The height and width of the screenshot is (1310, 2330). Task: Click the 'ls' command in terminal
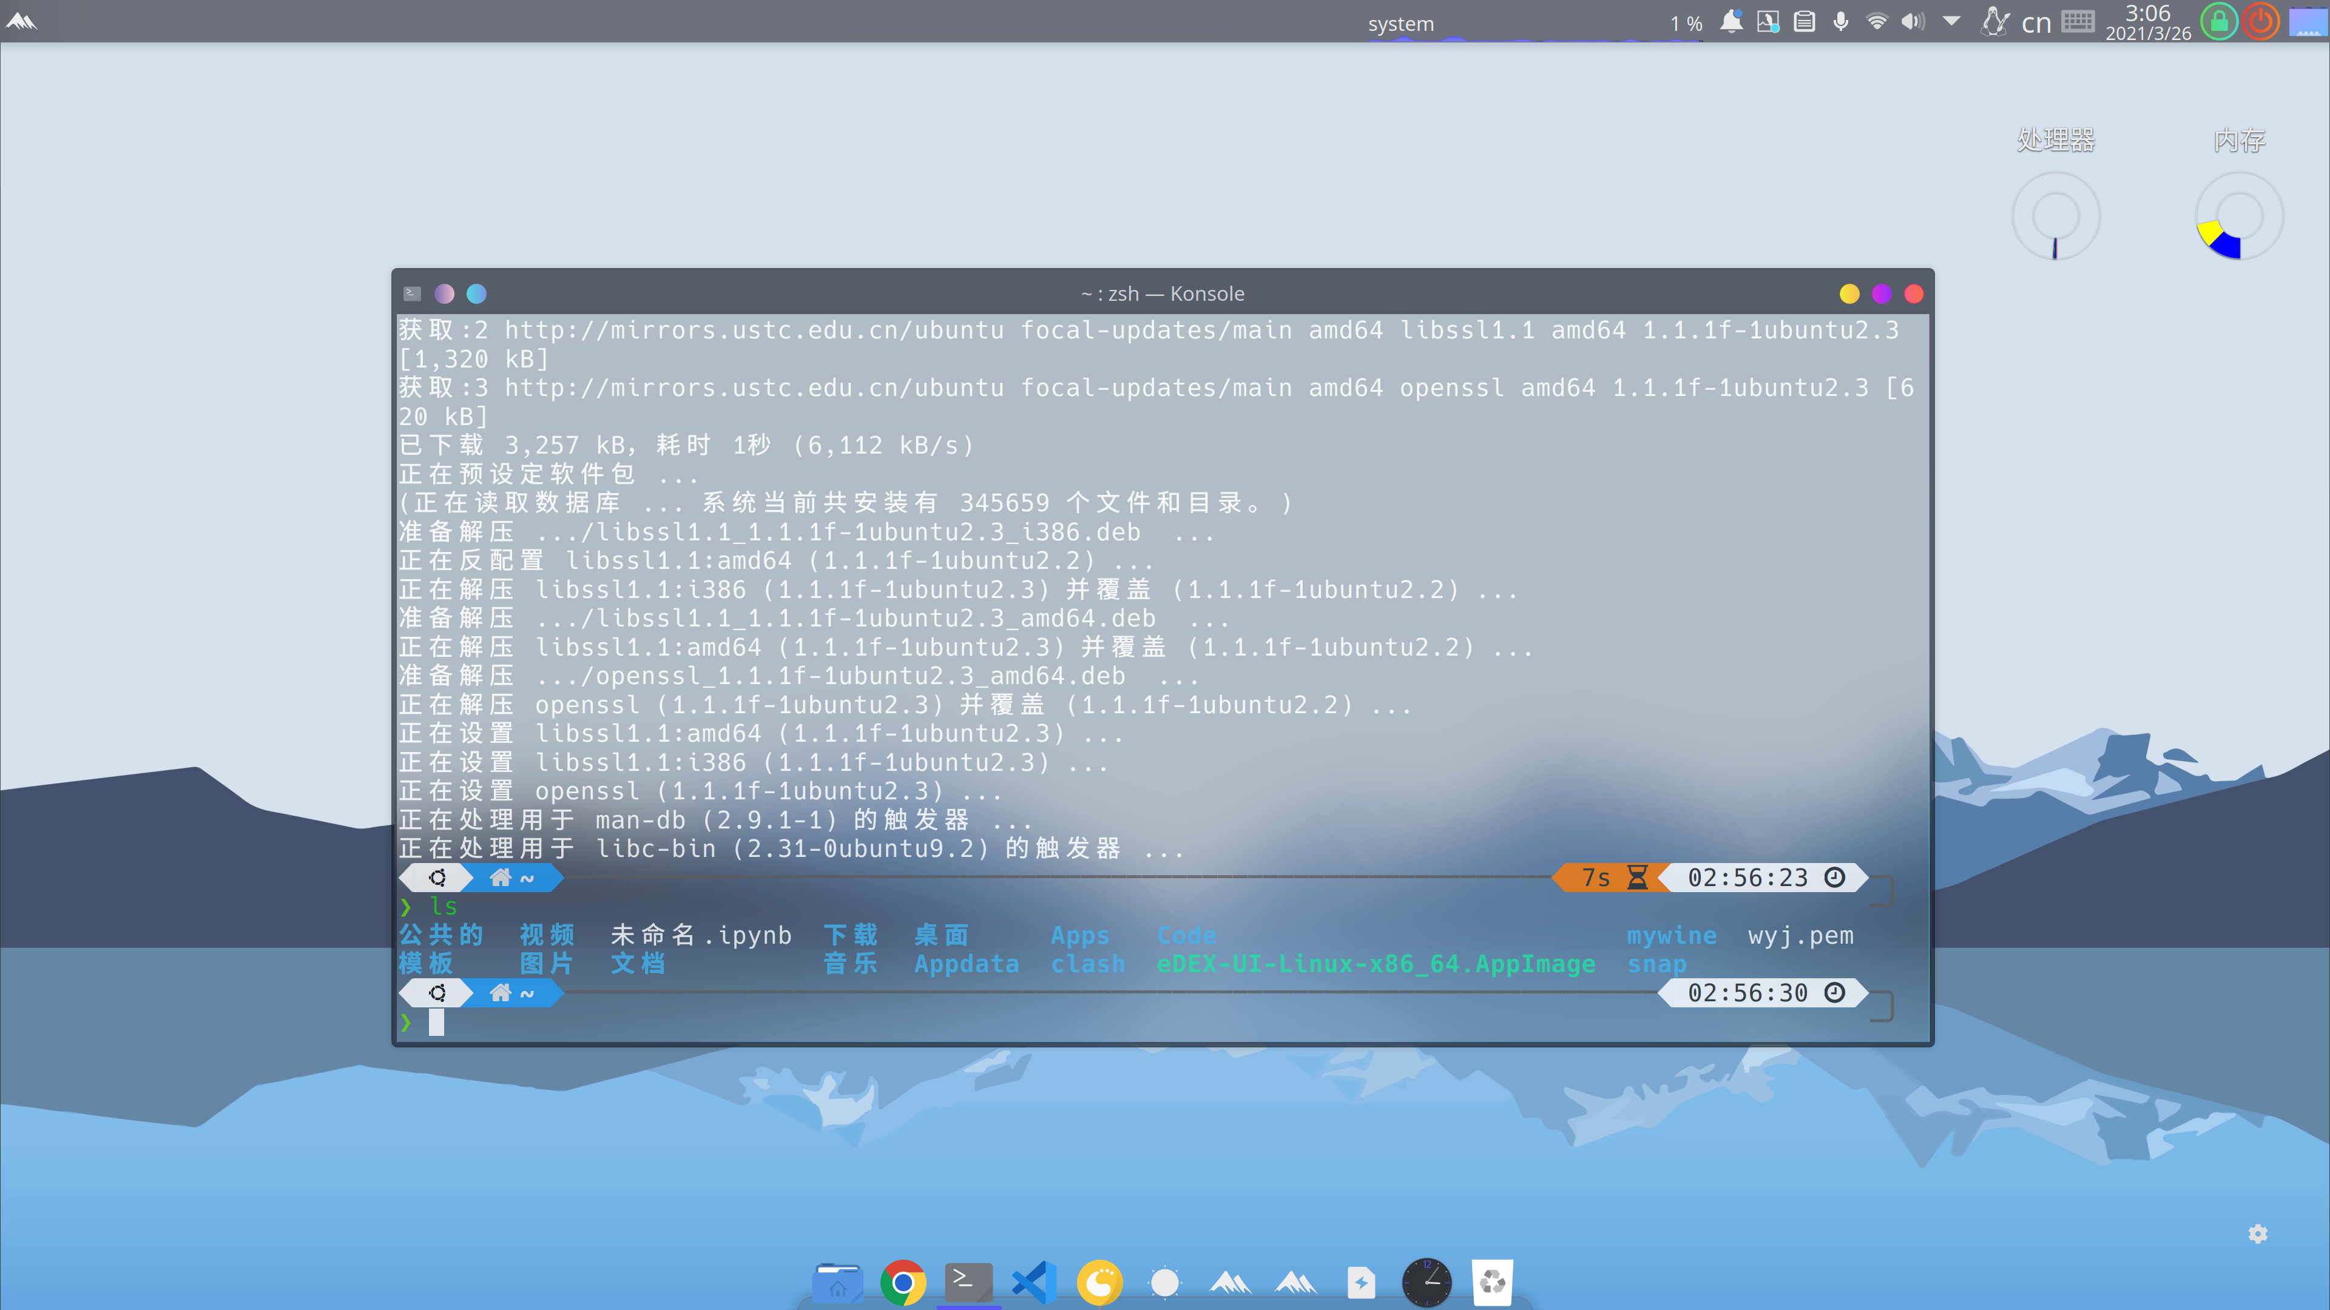pyautogui.click(x=443, y=906)
